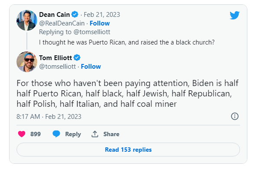The height and width of the screenshot is (169, 253).
Task: Open the 8:17 AM Feb 21, 2023 timestamp
Action: [49, 117]
